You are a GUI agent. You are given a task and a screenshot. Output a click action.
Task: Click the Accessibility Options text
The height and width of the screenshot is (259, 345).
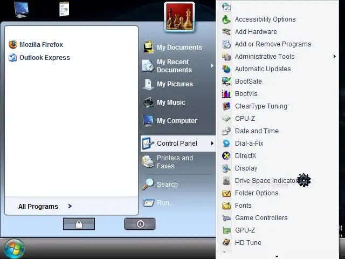click(x=265, y=19)
